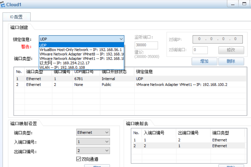The width and height of the screenshot is (251, 167).
Task: Click the 对端IP address field
Action: coord(217,39)
